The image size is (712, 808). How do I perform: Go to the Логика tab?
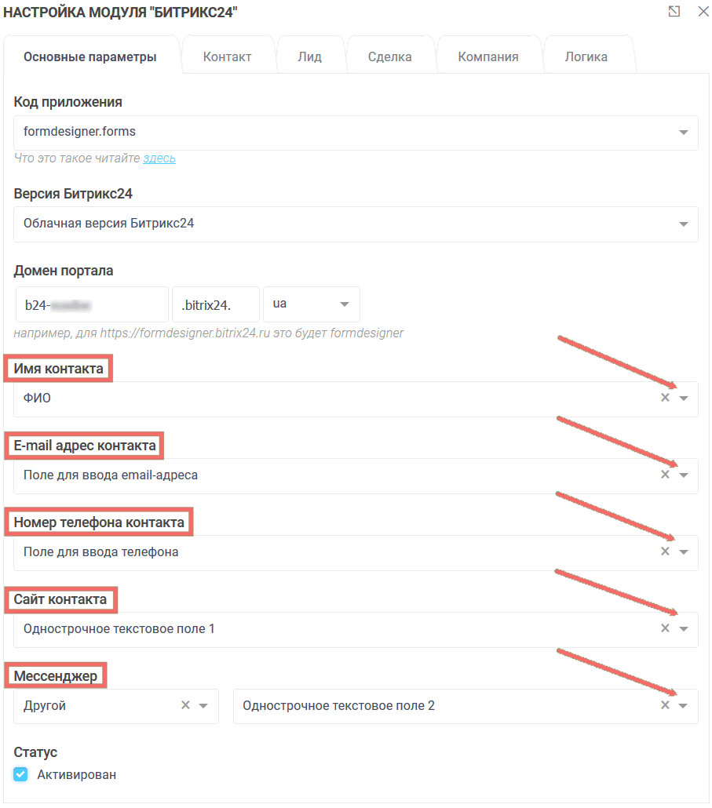point(586,56)
